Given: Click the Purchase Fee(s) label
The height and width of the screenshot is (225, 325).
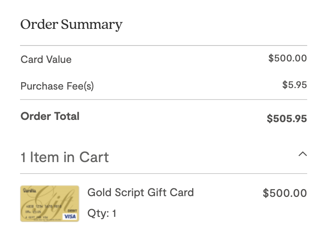Looking at the screenshot, I should (x=57, y=86).
